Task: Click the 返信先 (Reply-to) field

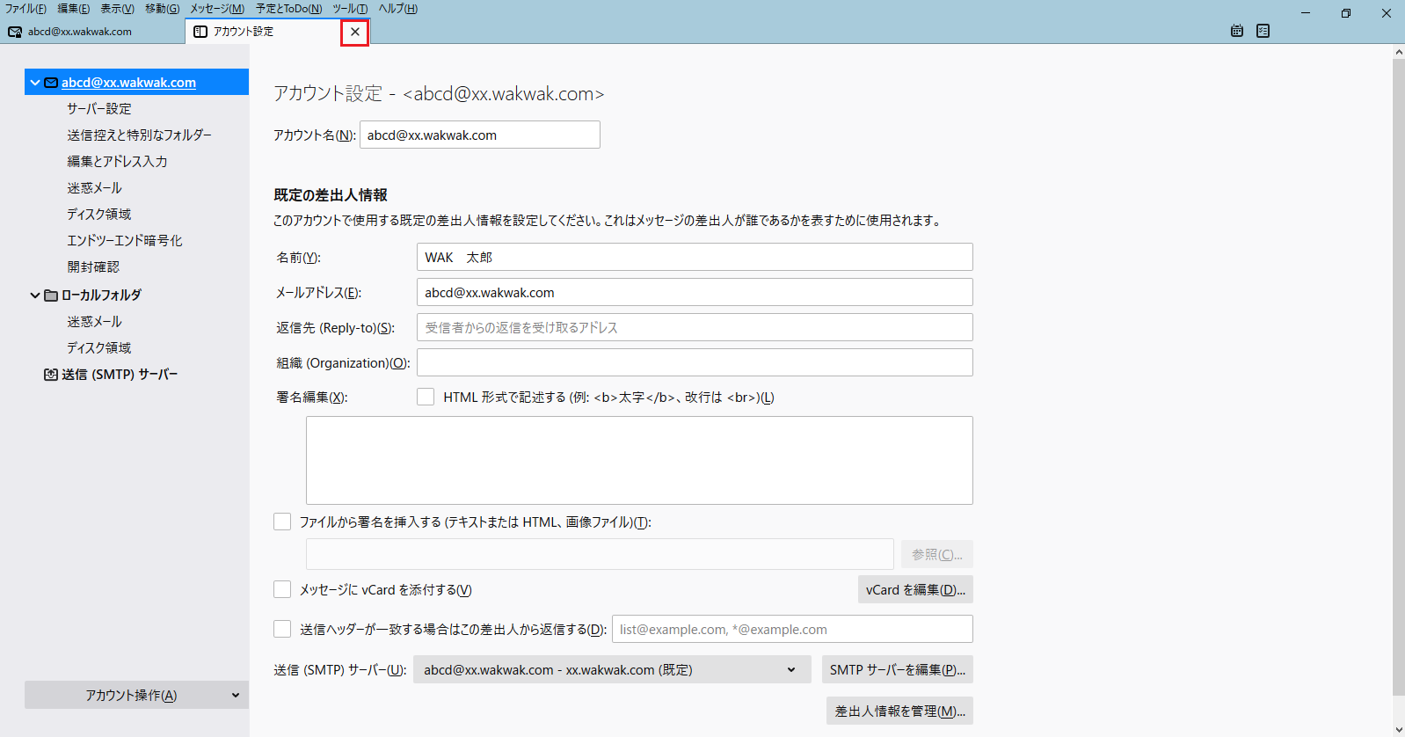Action: click(x=695, y=327)
